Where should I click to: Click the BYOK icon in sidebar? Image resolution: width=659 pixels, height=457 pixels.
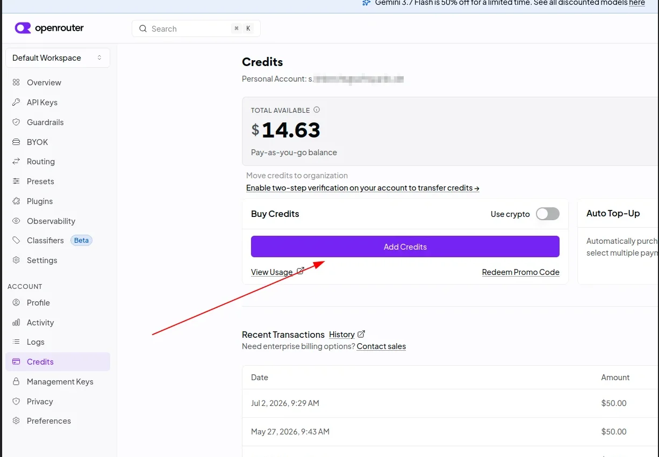pos(16,142)
